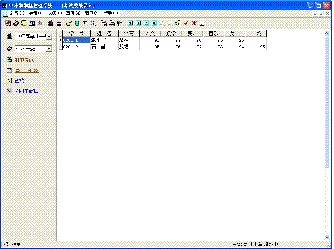Click the Sigma sum toolbar icon
The width and height of the screenshot is (334, 249).
(x=85, y=23)
